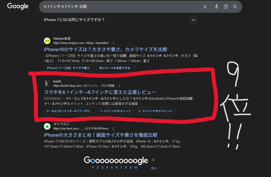
Task: Open more options for kuni5 result
Action: (x=119, y=86)
